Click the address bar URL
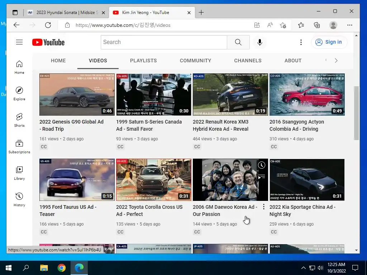Image resolution: width=367 pixels, height=275 pixels. tap(123, 25)
